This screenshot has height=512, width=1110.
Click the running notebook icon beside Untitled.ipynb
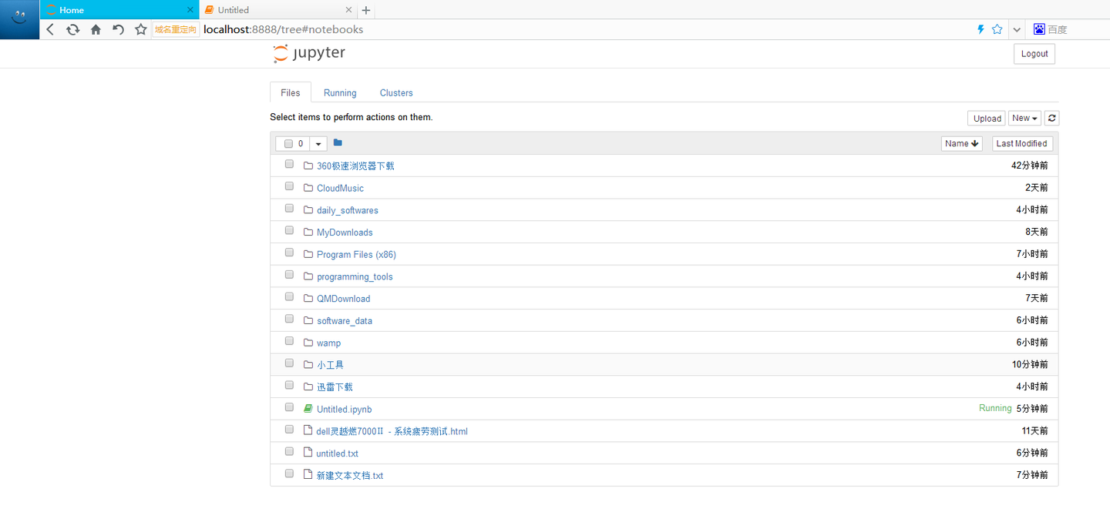308,408
